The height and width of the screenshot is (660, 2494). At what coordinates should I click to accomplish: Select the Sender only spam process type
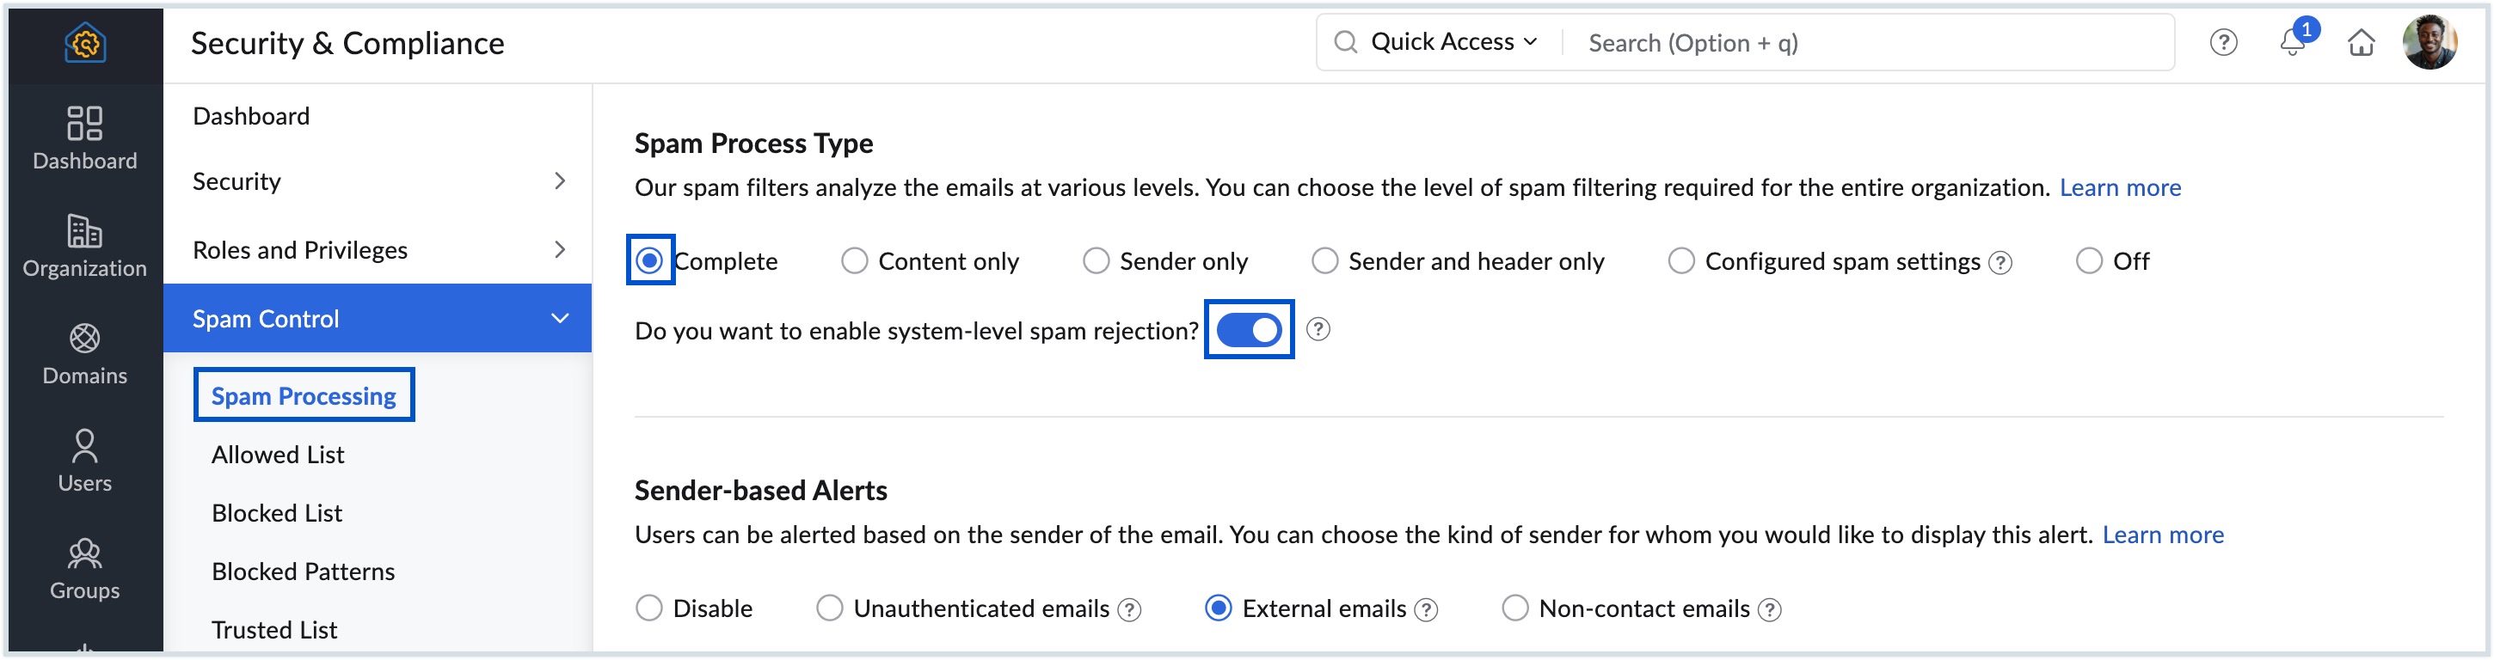[1096, 260]
